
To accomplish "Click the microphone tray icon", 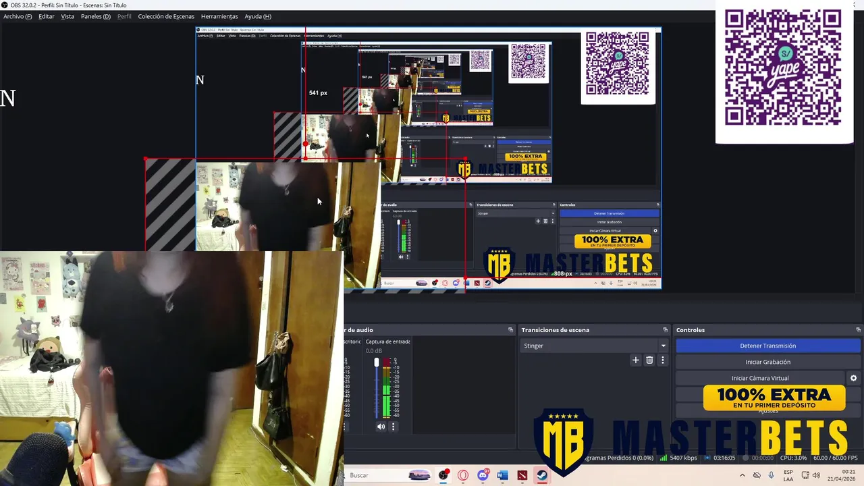I will point(772,475).
